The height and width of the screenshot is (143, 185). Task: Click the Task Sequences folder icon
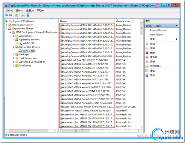pyautogui.click(x=17, y=58)
